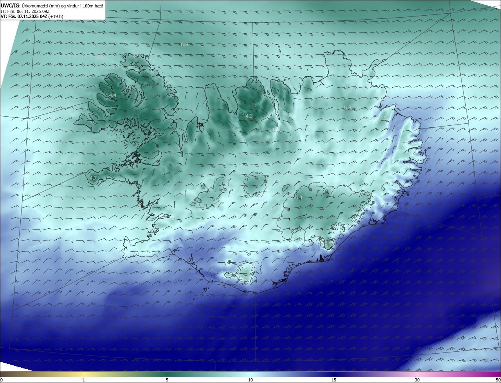The width and height of the screenshot is (501, 383).
Task: Click the 4.4 value over the Westfjords
Action: (x=113, y=96)
